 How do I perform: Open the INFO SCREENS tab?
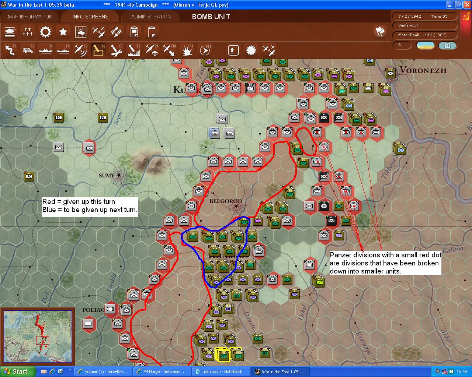coord(90,17)
